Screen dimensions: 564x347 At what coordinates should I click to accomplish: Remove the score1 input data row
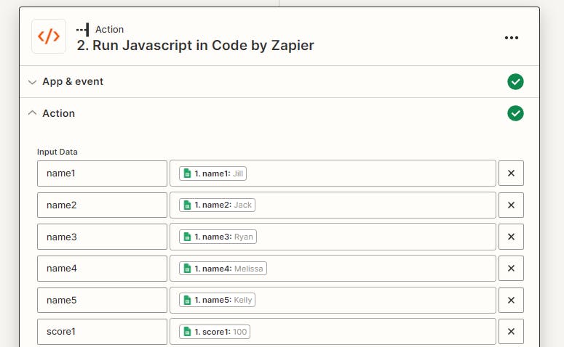pos(511,331)
